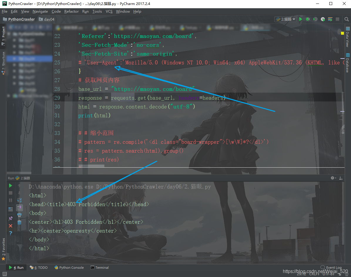This screenshot has width=351, height=277.
Task: Click the print(html) statement on line 31
Action: coord(94,116)
